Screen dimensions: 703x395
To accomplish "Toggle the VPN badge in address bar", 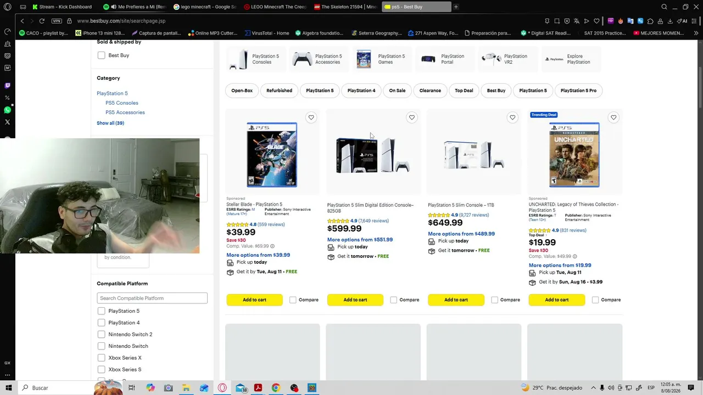I will 57,21.
